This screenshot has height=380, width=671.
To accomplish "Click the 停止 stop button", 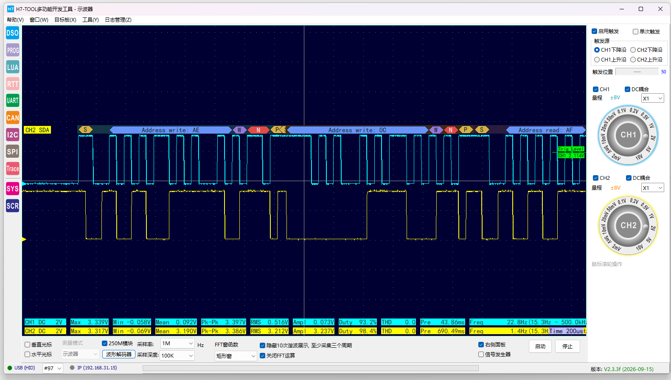I will click(567, 346).
